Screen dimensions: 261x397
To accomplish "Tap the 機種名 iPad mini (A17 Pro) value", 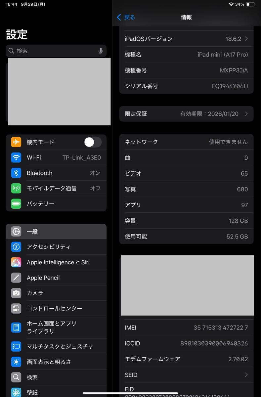I will pos(223,55).
